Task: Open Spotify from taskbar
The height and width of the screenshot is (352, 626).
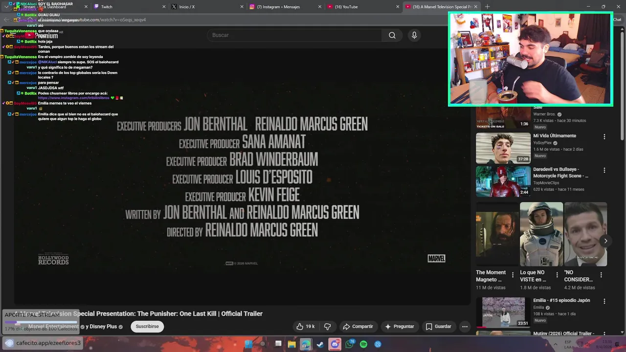Action: pos(363,344)
